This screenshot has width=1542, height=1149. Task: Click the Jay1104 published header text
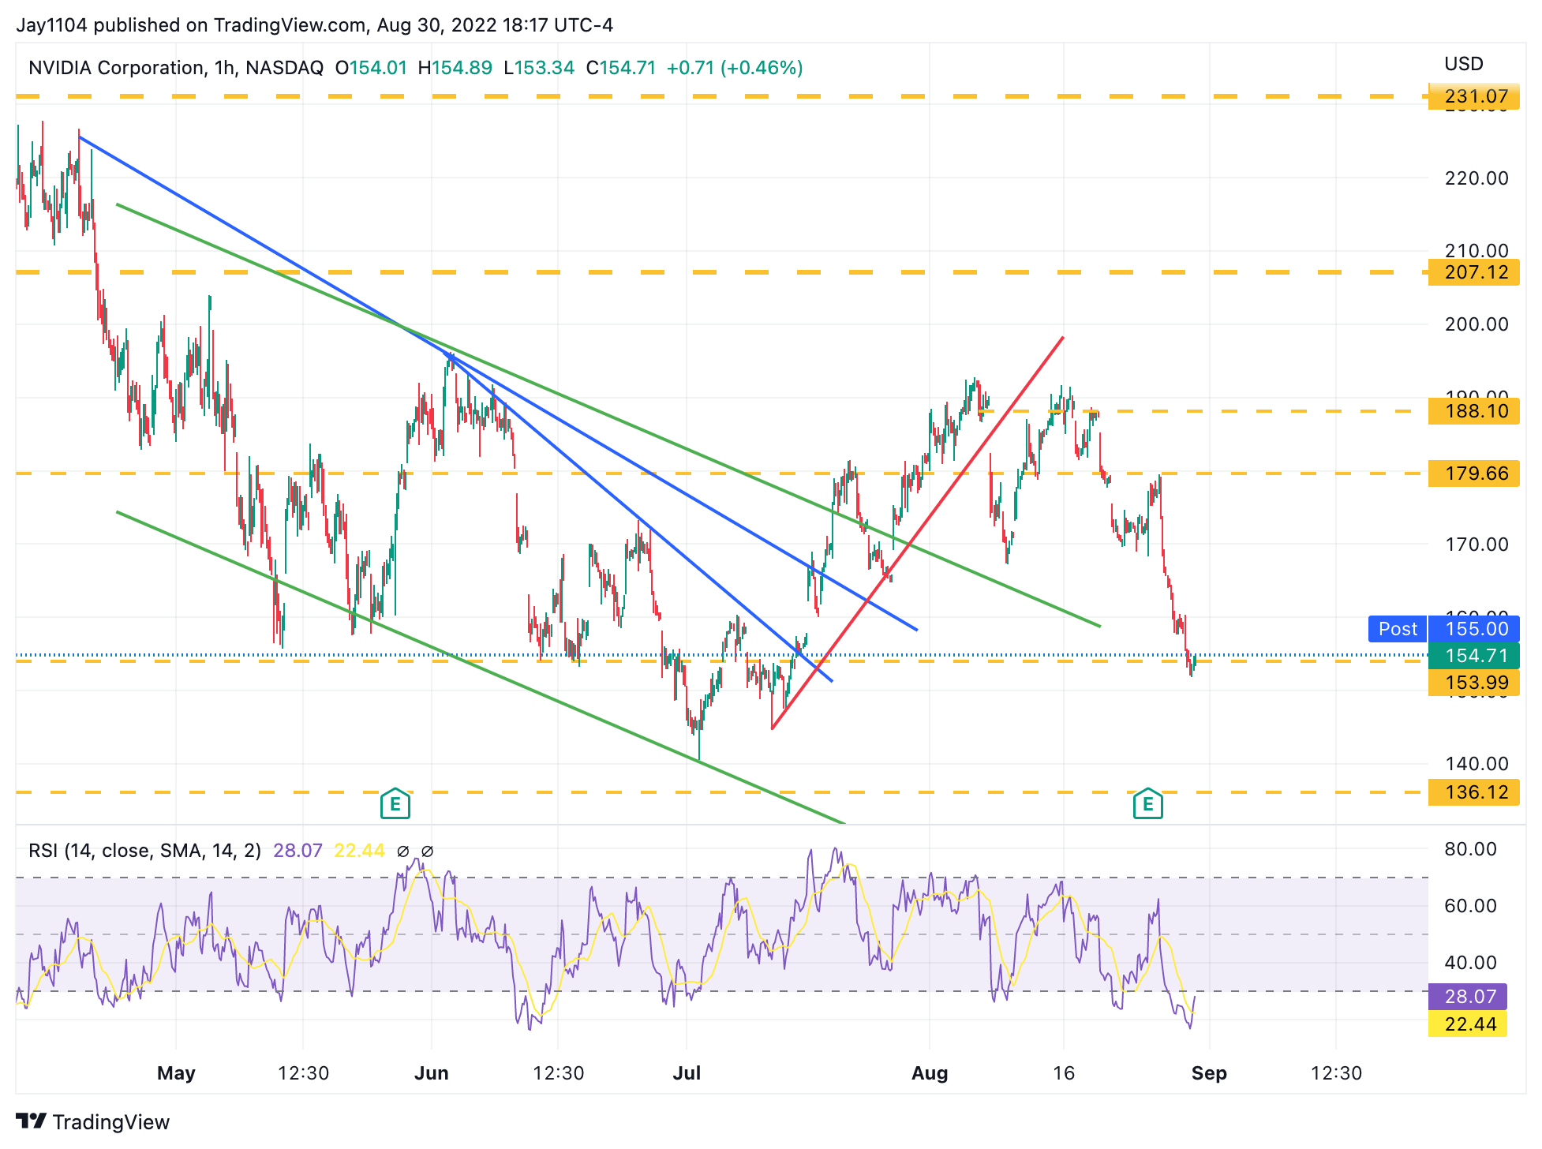point(315,25)
